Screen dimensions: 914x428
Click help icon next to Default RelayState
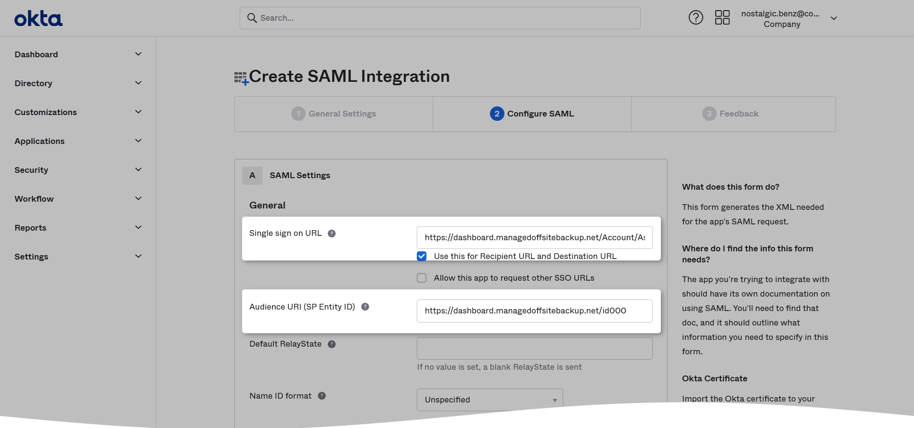click(x=332, y=344)
